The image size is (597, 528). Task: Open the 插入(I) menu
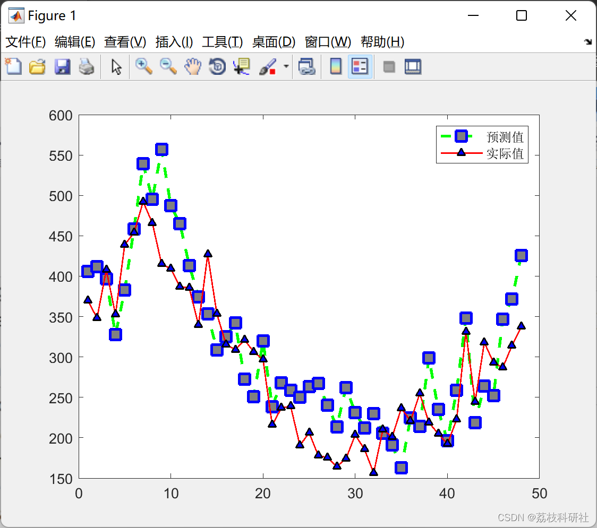point(174,42)
